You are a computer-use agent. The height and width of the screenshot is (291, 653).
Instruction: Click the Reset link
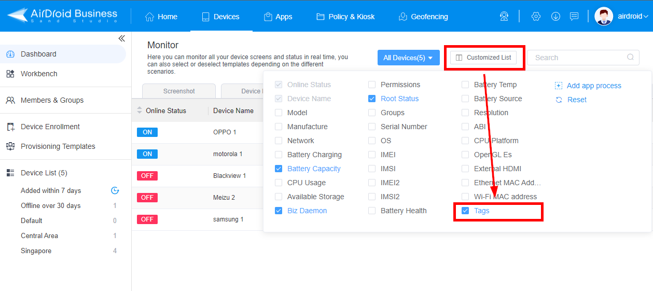pos(577,100)
